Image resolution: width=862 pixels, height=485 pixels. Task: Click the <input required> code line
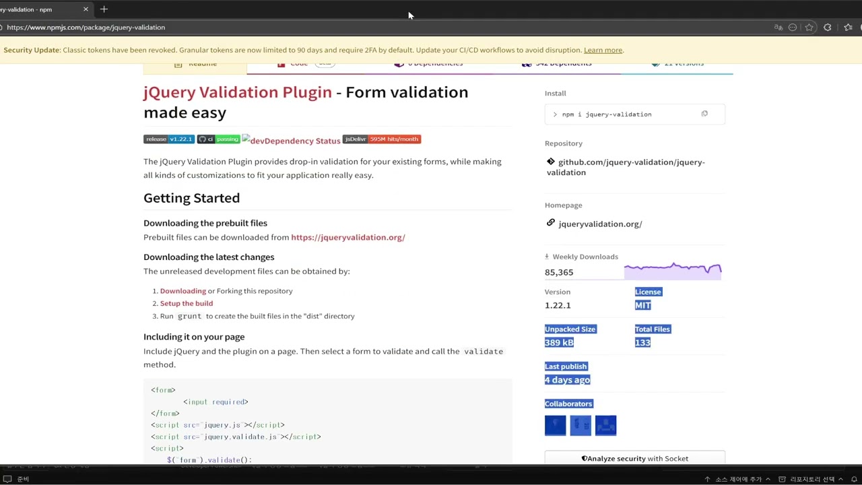pos(215,401)
